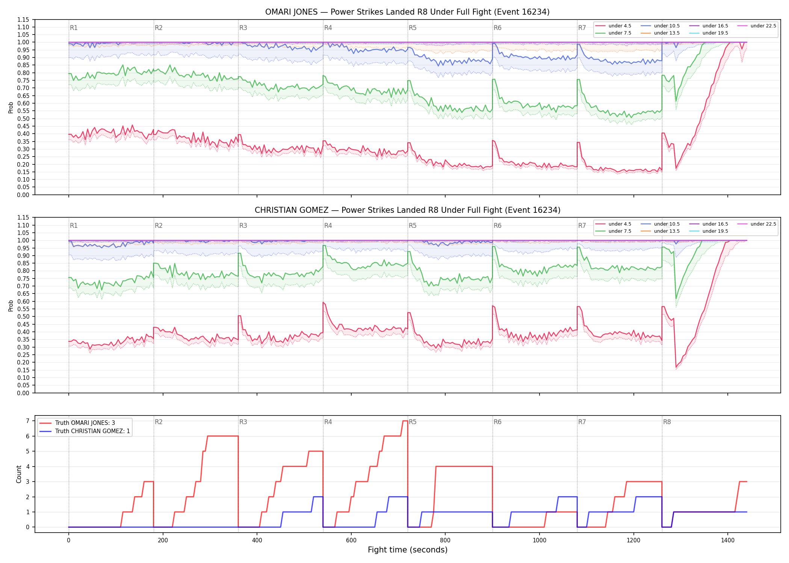The height and width of the screenshot is (563, 789).
Task: Click the 'Prob' y-axis label of Christian Gomez chart
Action: pos(11,306)
